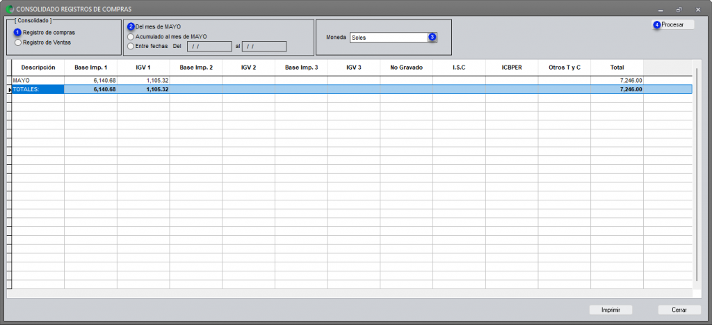Click the Procesar button
This screenshot has width=712, height=325.
(674, 25)
